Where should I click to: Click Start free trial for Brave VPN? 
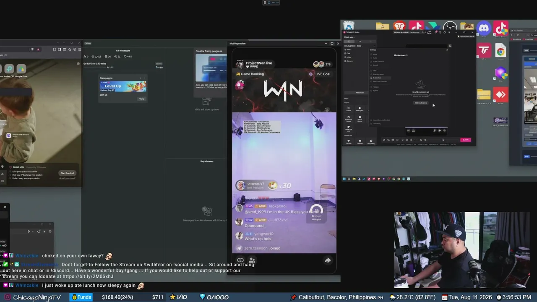68,173
